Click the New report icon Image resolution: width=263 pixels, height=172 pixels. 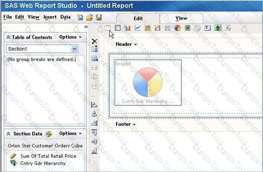point(80,17)
